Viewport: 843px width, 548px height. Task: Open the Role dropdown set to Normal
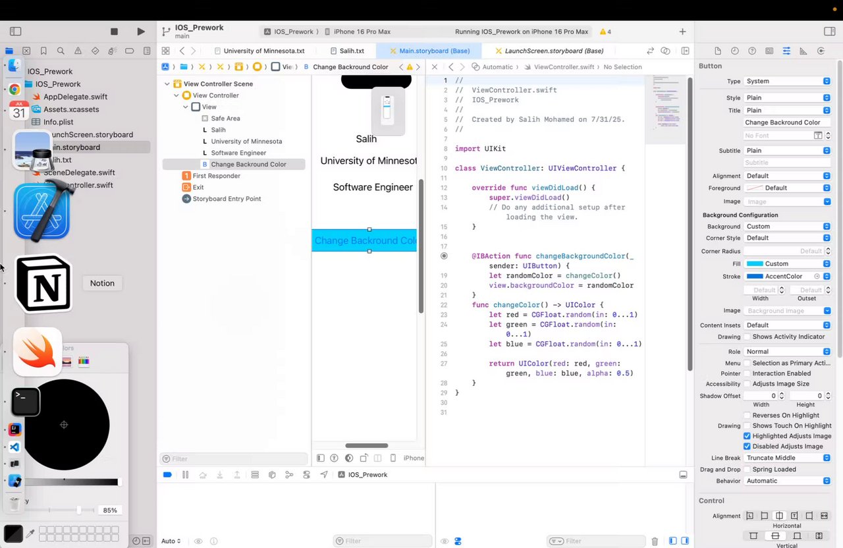click(787, 352)
